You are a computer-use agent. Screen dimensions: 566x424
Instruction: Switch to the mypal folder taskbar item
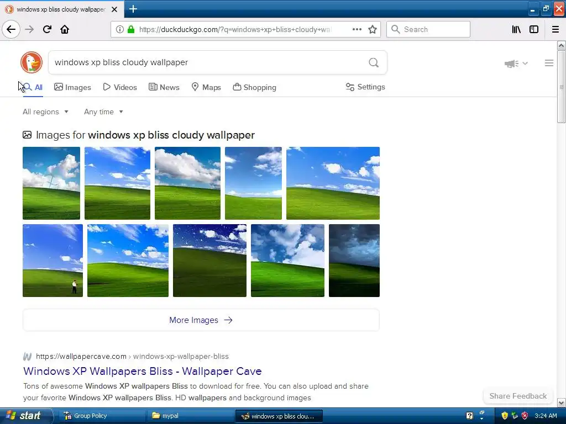click(x=191, y=416)
